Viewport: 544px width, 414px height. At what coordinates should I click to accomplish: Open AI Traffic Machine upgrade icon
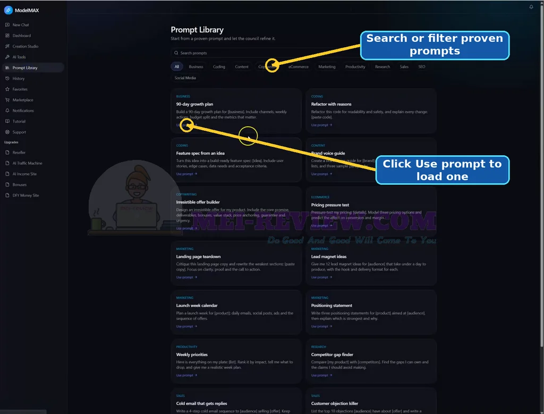pyautogui.click(x=7, y=164)
